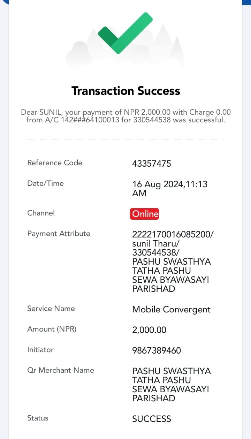Tap the Qr Merchant Name value

point(172,385)
